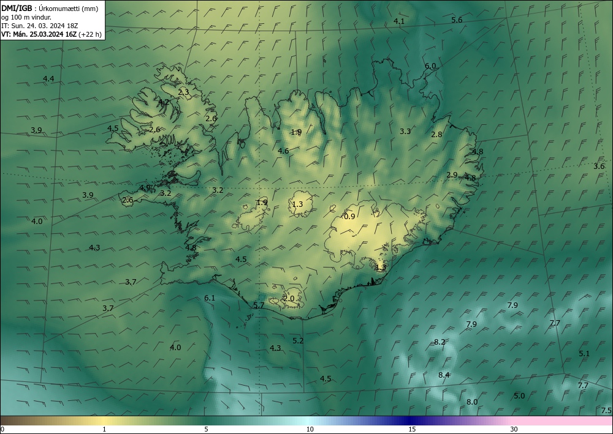The width and height of the screenshot is (613, 434).
Task: Click the map value 5.2 south of Iceland
Action: [298, 341]
